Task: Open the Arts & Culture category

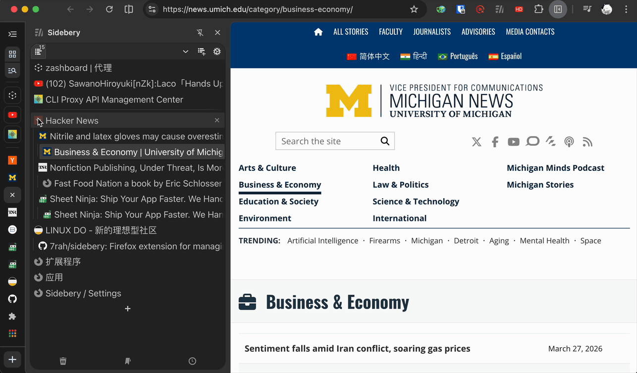Action: point(267,168)
